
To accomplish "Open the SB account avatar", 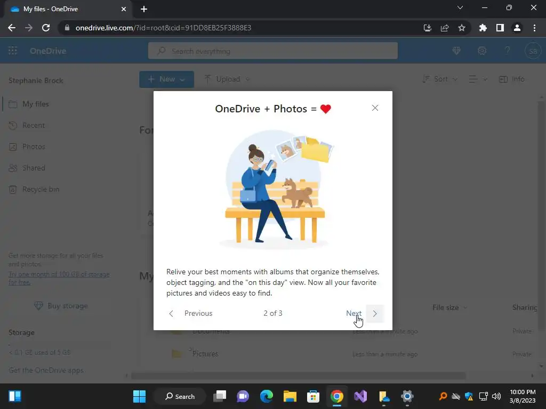I will [x=533, y=51].
